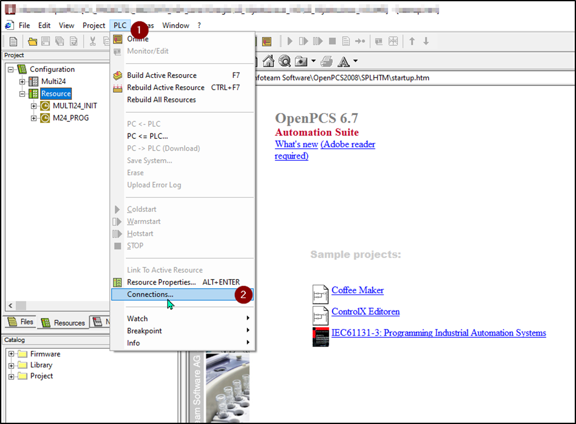
Task: Click the font size A icon
Action: [344, 62]
